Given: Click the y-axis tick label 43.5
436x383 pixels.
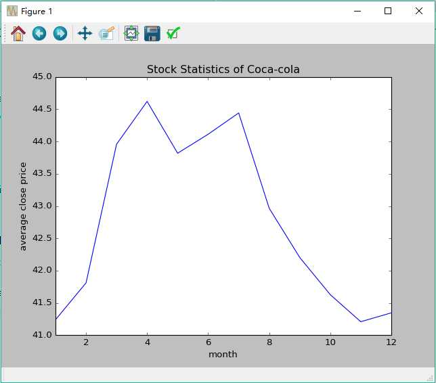Looking at the screenshot, I should pyautogui.click(x=42, y=173).
